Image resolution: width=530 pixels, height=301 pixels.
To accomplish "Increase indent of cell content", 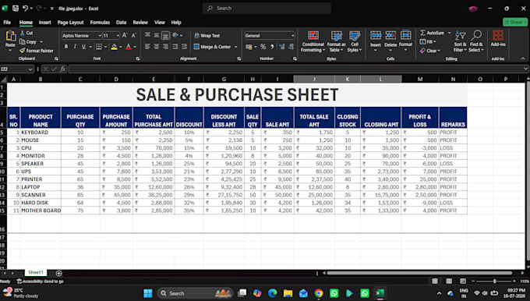I will point(184,47).
